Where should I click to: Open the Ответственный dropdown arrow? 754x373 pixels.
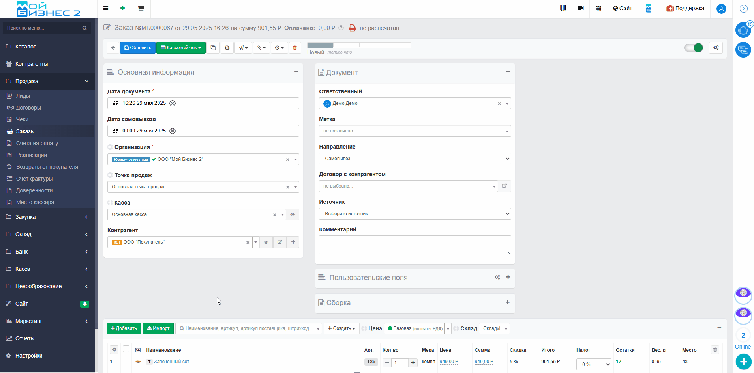tap(507, 104)
